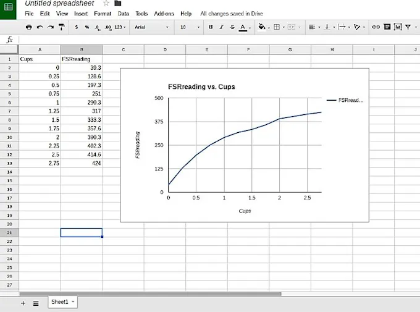Image resolution: width=420 pixels, height=312 pixels.
Task: Click the horizontal scrollbar
Action: click(150, 293)
